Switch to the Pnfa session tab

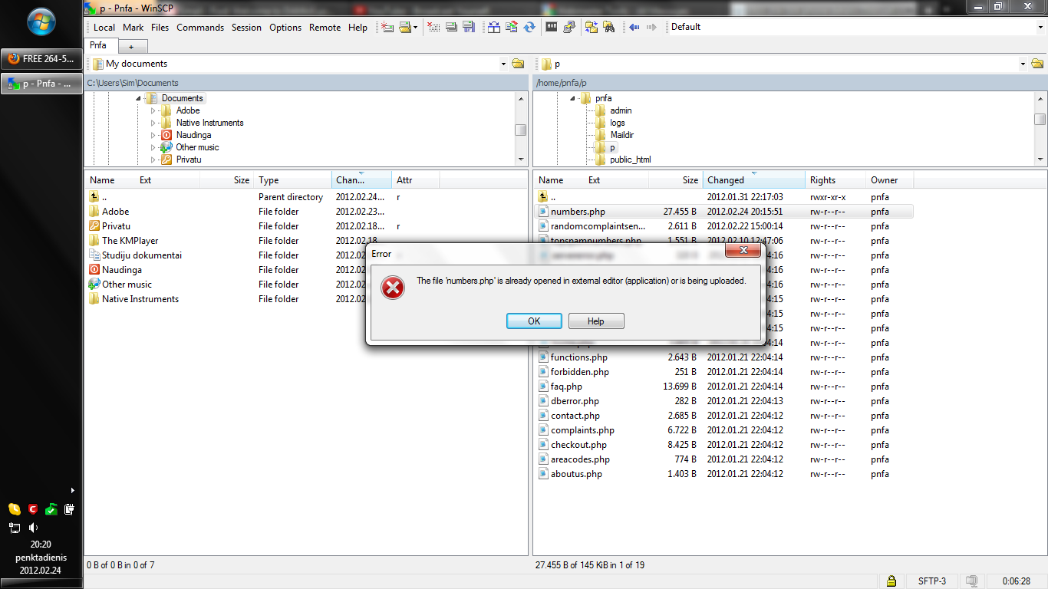98,45
